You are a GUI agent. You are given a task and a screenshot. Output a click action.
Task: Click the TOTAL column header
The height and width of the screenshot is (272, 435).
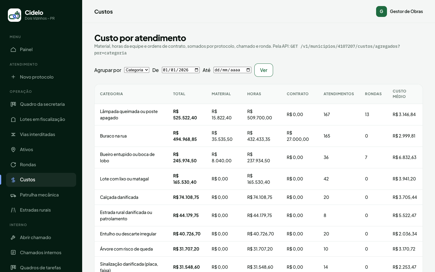click(x=179, y=94)
